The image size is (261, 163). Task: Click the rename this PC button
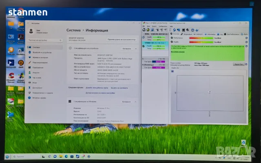coord(122,39)
